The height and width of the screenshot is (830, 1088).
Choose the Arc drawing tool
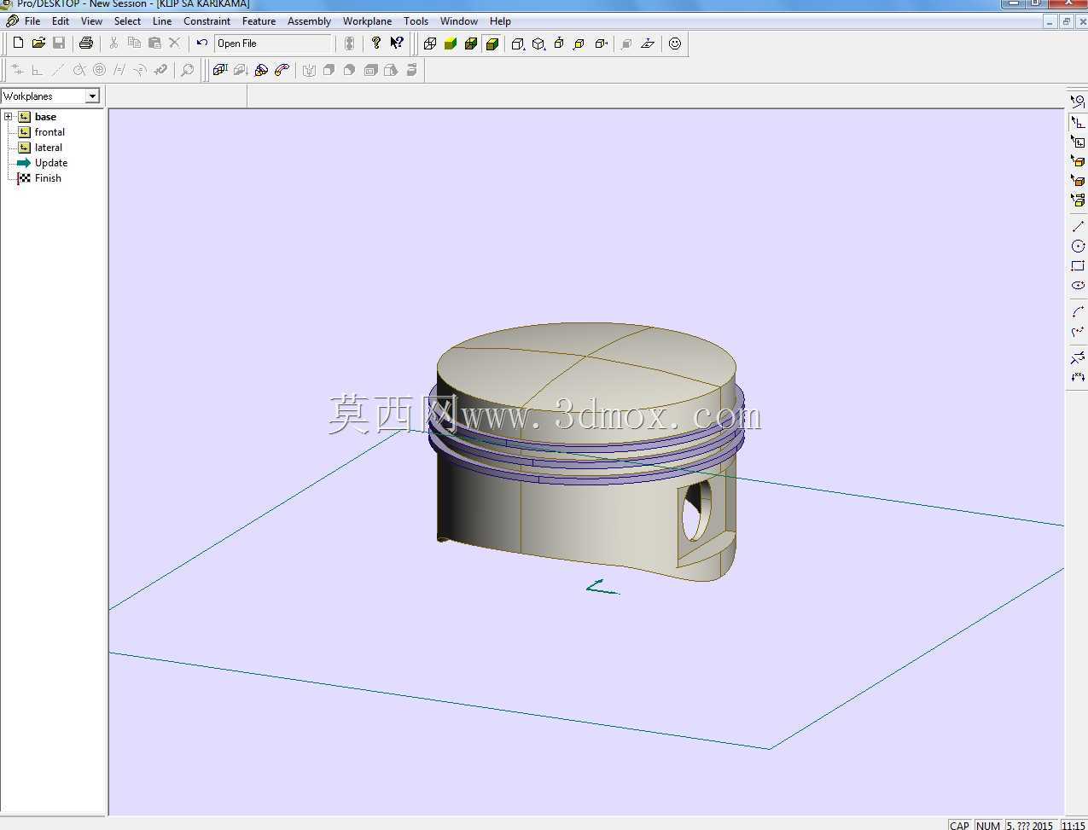pyautogui.click(x=1078, y=311)
